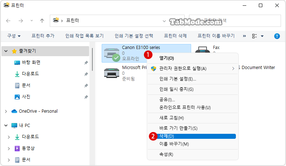The height and width of the screenshot is (166, 286).
Task: Expand 문서 under 내 PC
Action: 9,160
